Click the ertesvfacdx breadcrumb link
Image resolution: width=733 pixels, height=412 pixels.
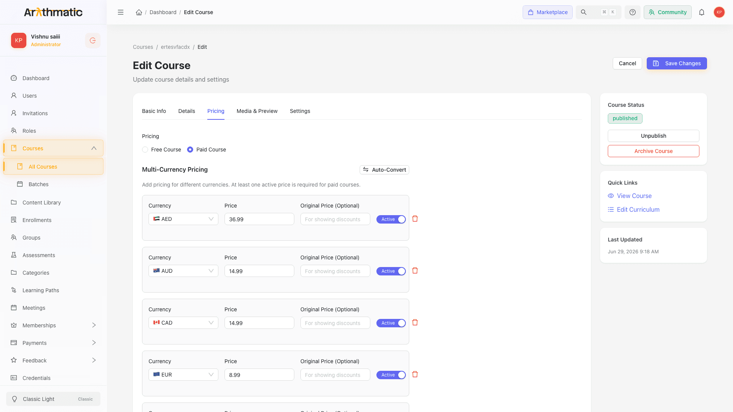coord(175,47)
